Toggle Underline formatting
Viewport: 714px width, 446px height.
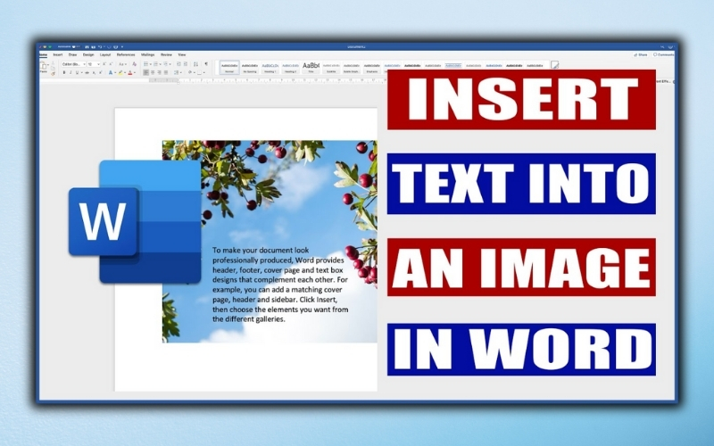(77, 72)
